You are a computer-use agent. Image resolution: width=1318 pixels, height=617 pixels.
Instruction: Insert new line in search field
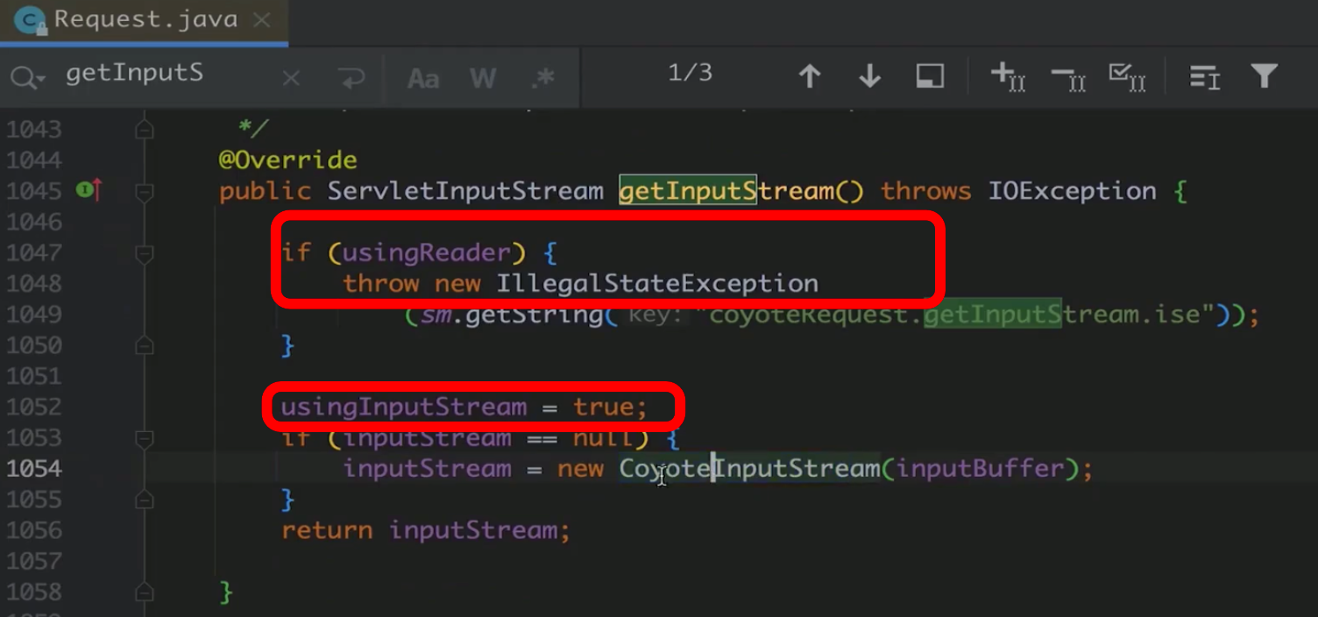[351, 78]
